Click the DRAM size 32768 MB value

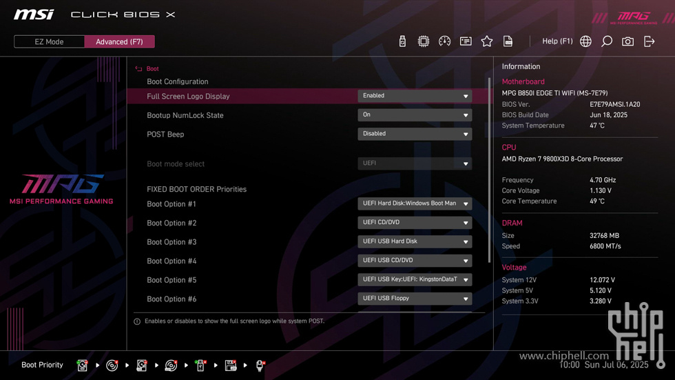605,236
